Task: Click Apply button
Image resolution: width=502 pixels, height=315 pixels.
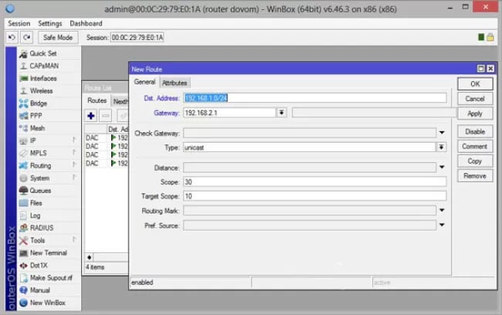Action: point(475,113)
